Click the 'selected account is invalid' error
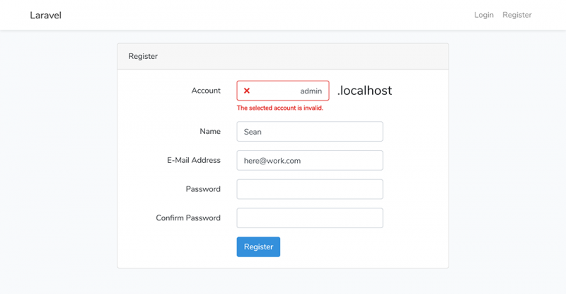 click(279, 108)
